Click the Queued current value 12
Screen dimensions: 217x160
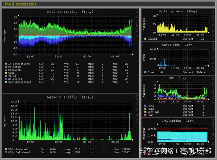(203, 39)
